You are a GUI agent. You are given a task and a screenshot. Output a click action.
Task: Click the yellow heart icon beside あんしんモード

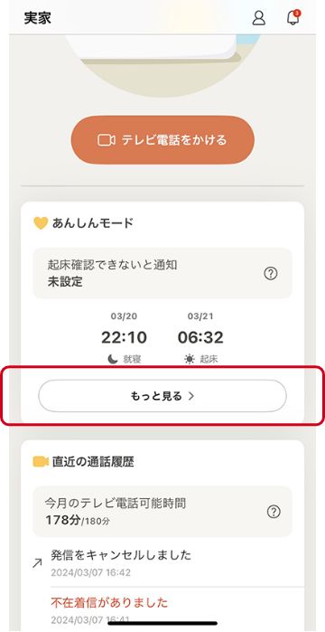pyautogui.click(x=41, y=223)
